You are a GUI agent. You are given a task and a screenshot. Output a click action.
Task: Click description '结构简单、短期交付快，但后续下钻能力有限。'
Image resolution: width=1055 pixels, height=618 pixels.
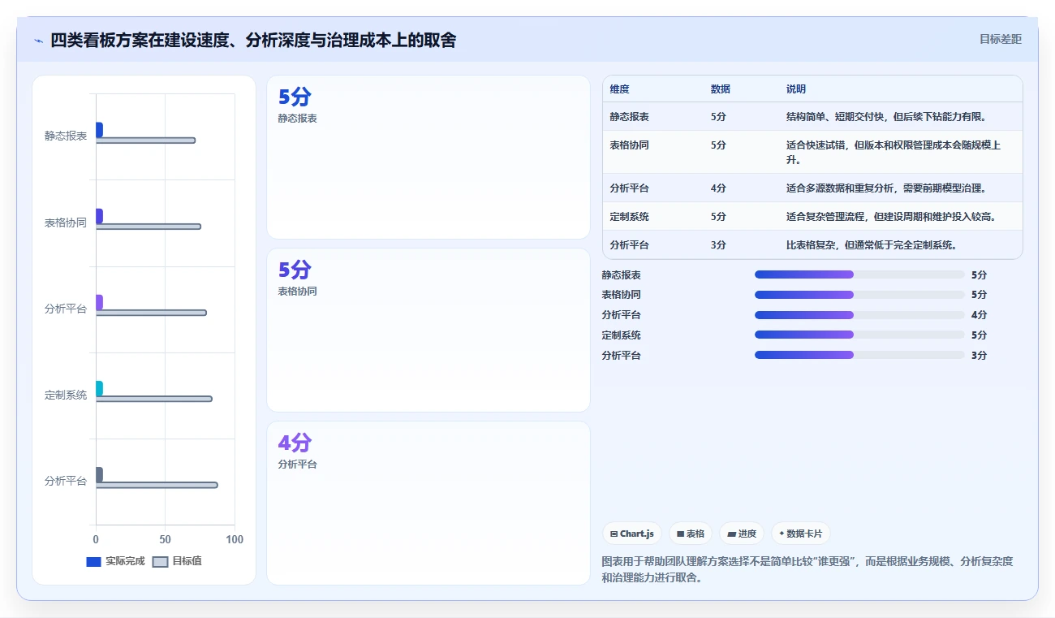tap(886, 117)
